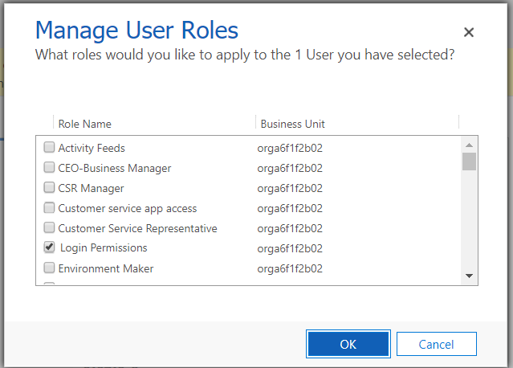Click OK to apply roles

tap(348, 344)
